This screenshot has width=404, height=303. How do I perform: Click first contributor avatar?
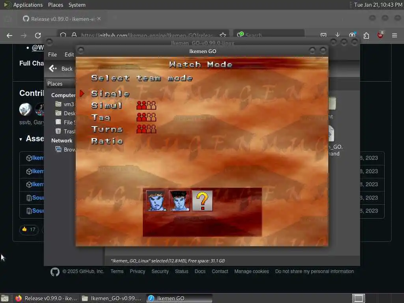25,109
